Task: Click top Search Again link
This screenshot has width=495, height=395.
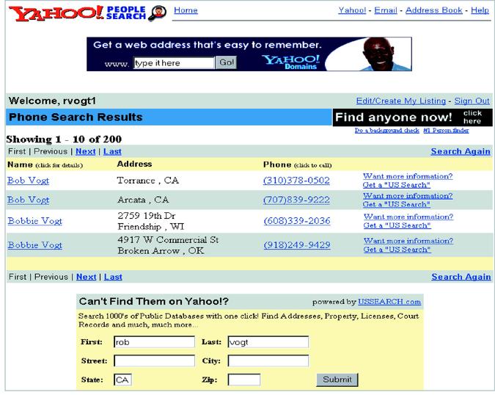Action: click(x=461, y=151)
